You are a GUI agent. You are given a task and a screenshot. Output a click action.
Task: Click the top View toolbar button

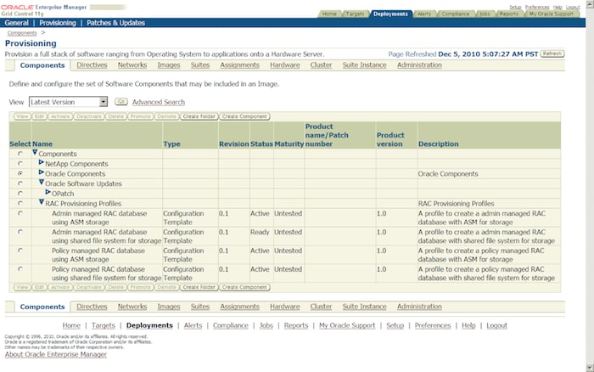pyautogui.click(x=22, y=116)
